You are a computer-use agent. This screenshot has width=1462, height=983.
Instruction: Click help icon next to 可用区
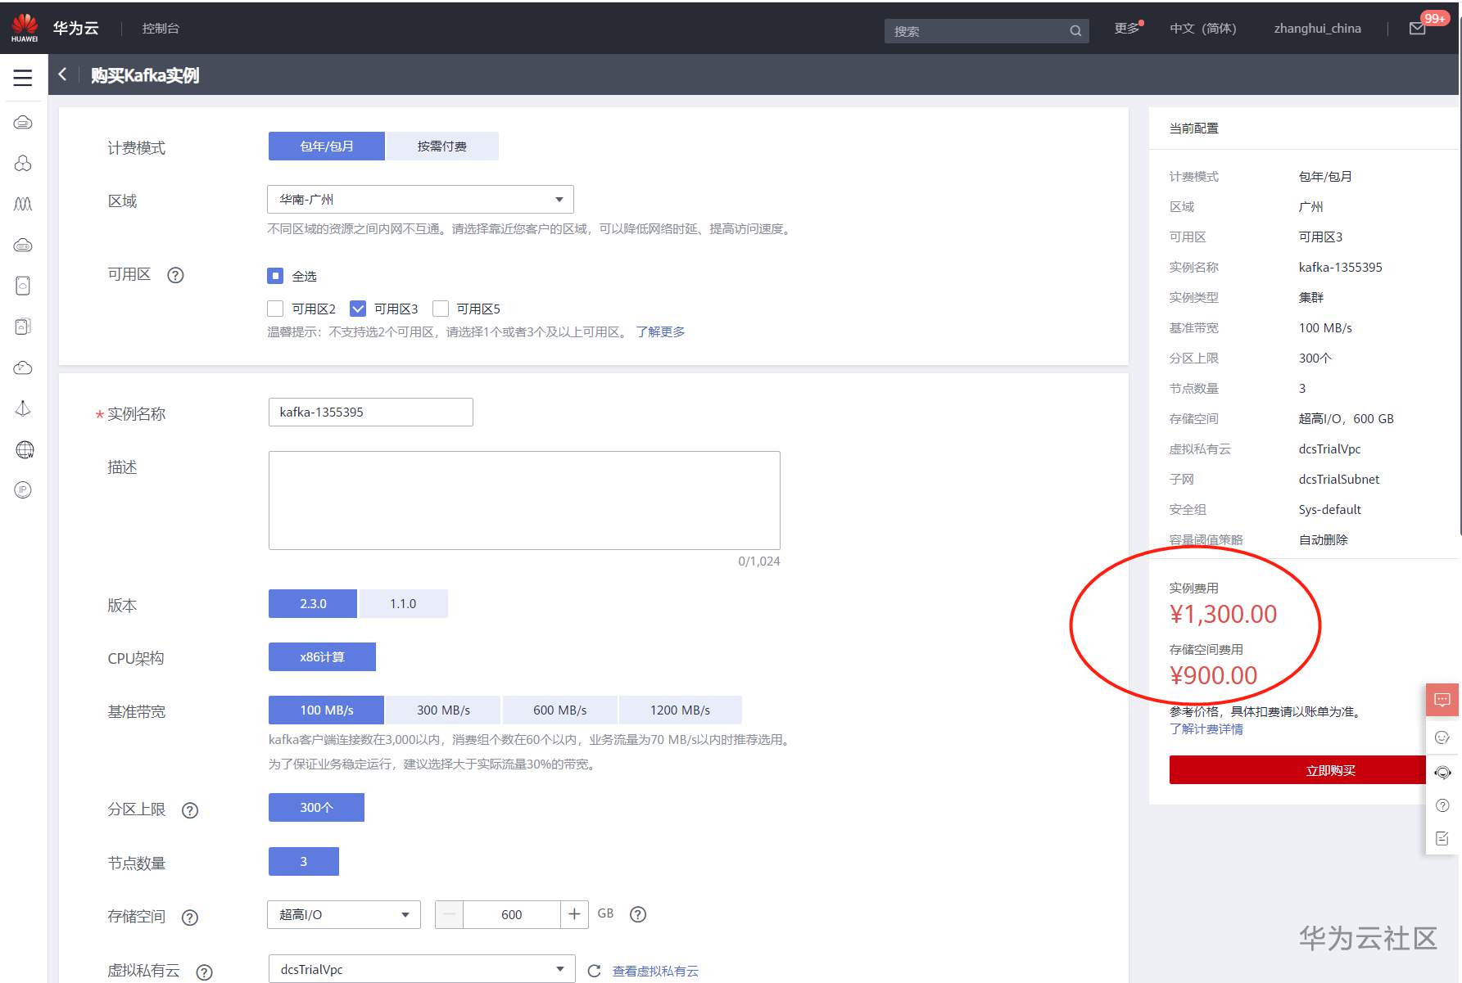coord(175,275)
